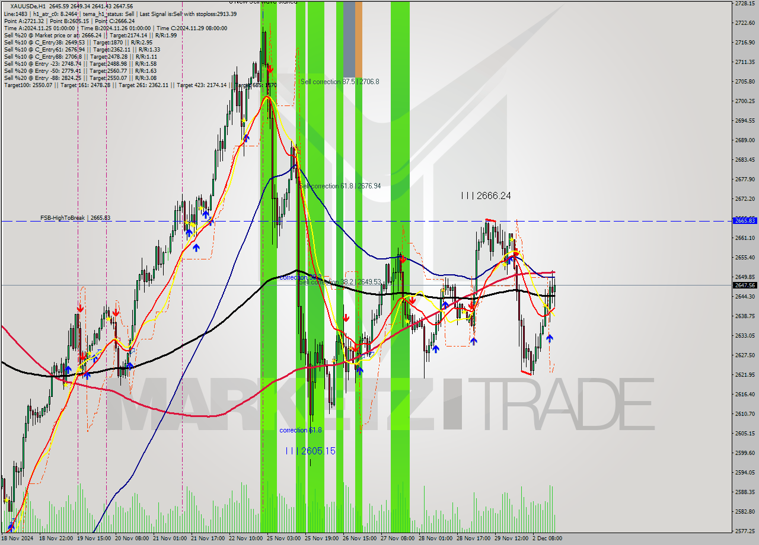Click the '26 Nov 15:00' time axis label
This screenshot has height=545, width=759.
click(x=360, y=539)
